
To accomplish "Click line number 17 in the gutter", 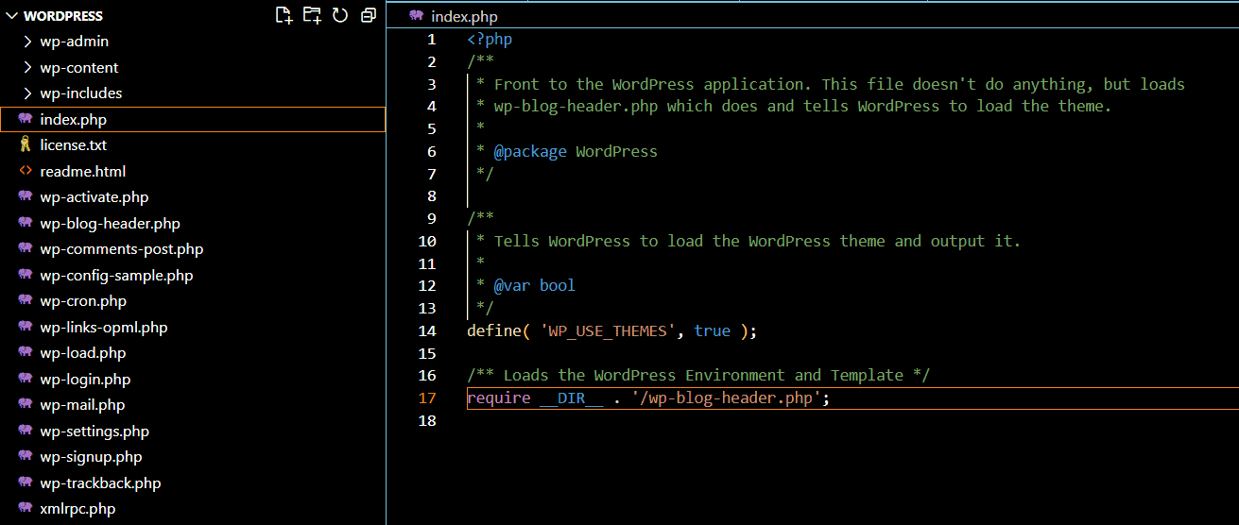I will pyautogui.click(x=427, y=398).
